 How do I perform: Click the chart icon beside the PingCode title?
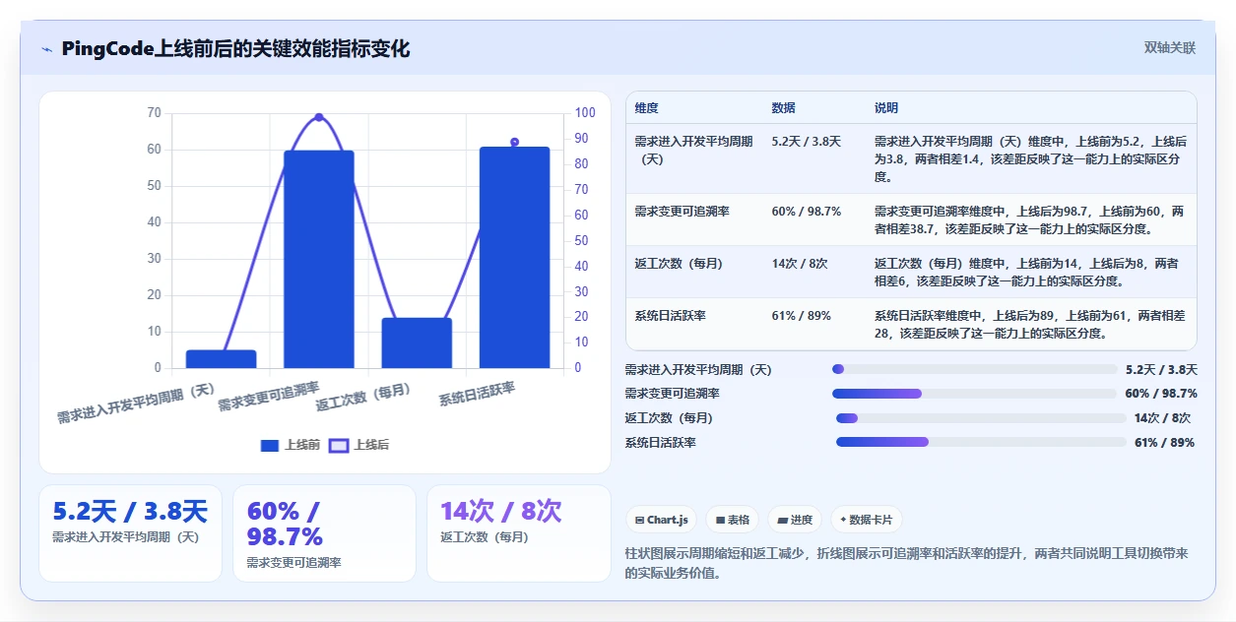coord(46,49)
